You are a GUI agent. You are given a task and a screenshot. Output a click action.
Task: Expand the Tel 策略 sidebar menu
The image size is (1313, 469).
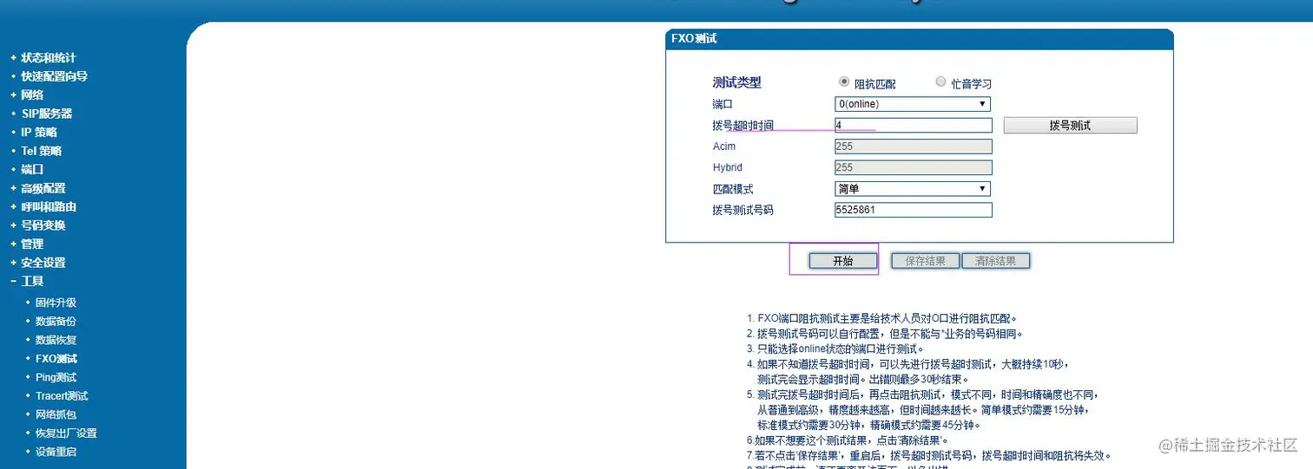click(x=42, y=151)
